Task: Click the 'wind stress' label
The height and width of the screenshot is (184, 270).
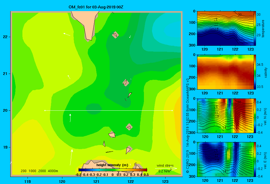Action: [x=165, y=165]
